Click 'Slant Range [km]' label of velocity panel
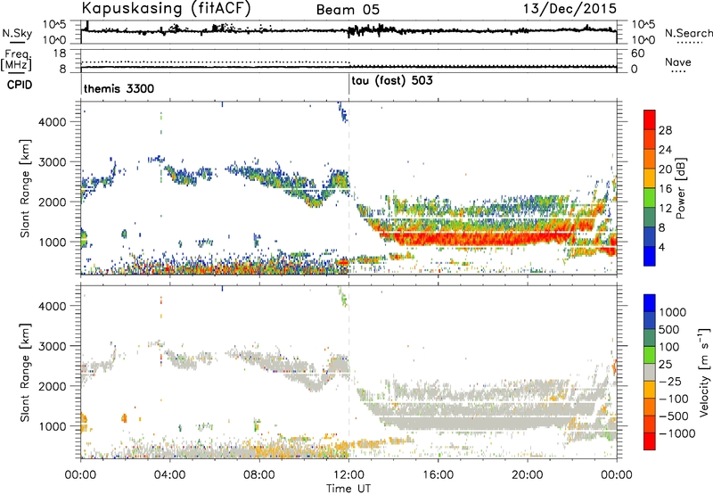 pos(25,372)
